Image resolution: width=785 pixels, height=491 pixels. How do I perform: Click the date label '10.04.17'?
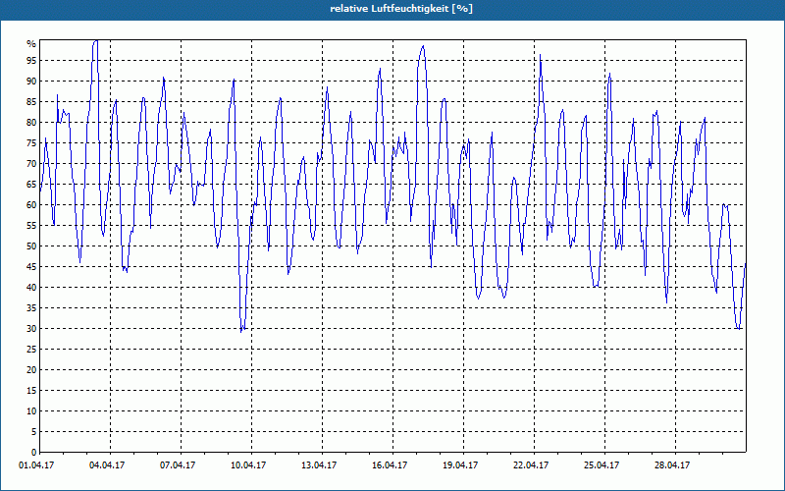click(248, 465)
